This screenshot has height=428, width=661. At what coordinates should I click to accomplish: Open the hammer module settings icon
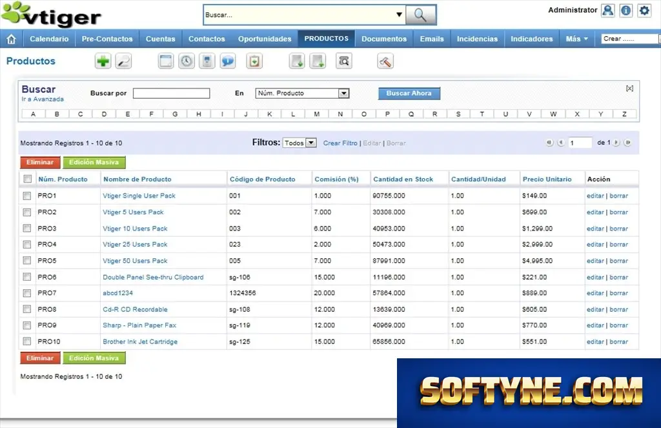385,61
